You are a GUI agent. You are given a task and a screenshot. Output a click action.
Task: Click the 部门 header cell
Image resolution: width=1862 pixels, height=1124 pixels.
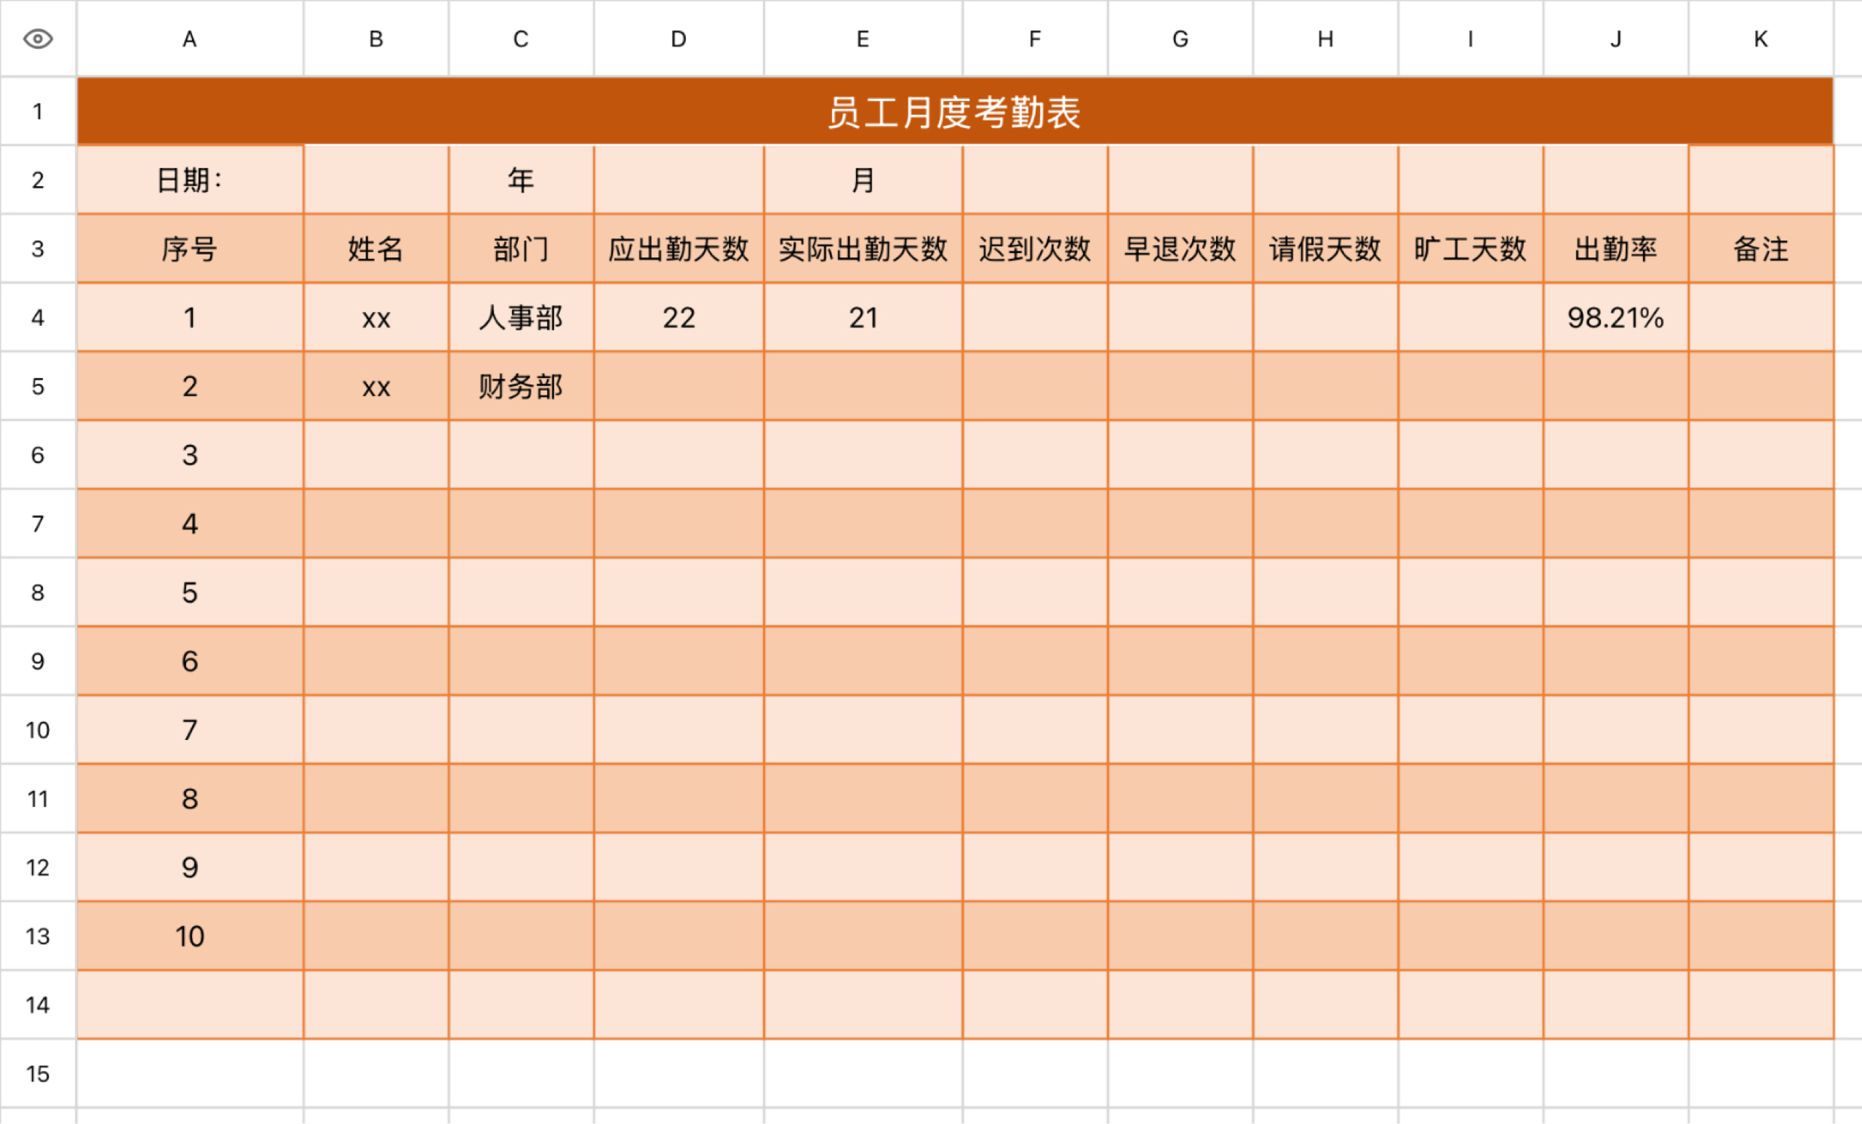(521, 249)
